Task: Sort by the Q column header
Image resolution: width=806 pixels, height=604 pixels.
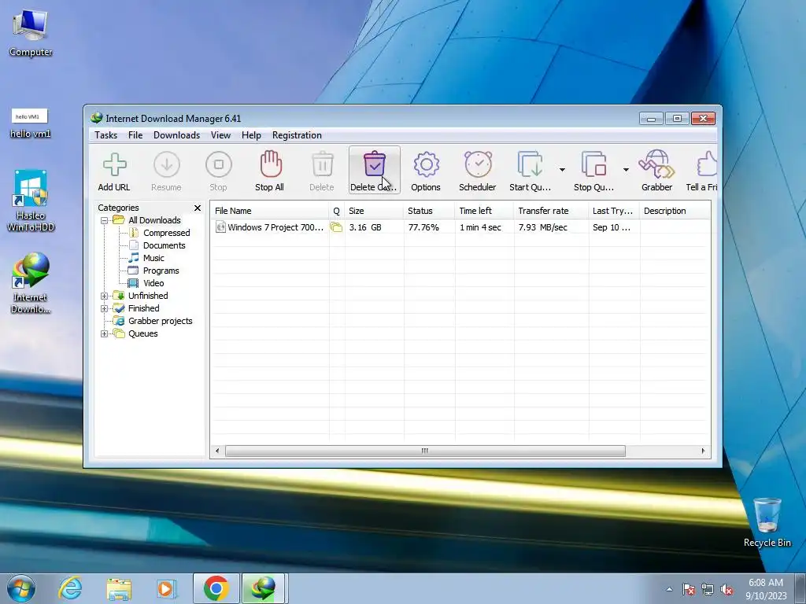Action: click(337, 211)
